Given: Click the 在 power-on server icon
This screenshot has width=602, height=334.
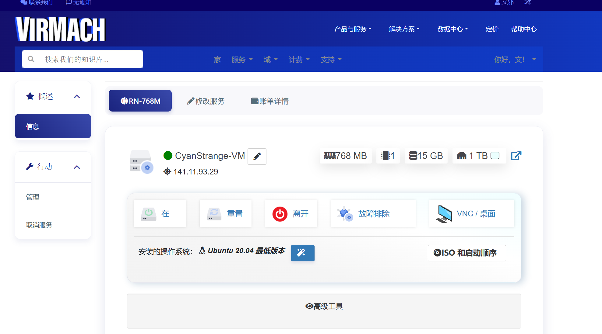Looking at the screenshot, I should tap(149, 214).
